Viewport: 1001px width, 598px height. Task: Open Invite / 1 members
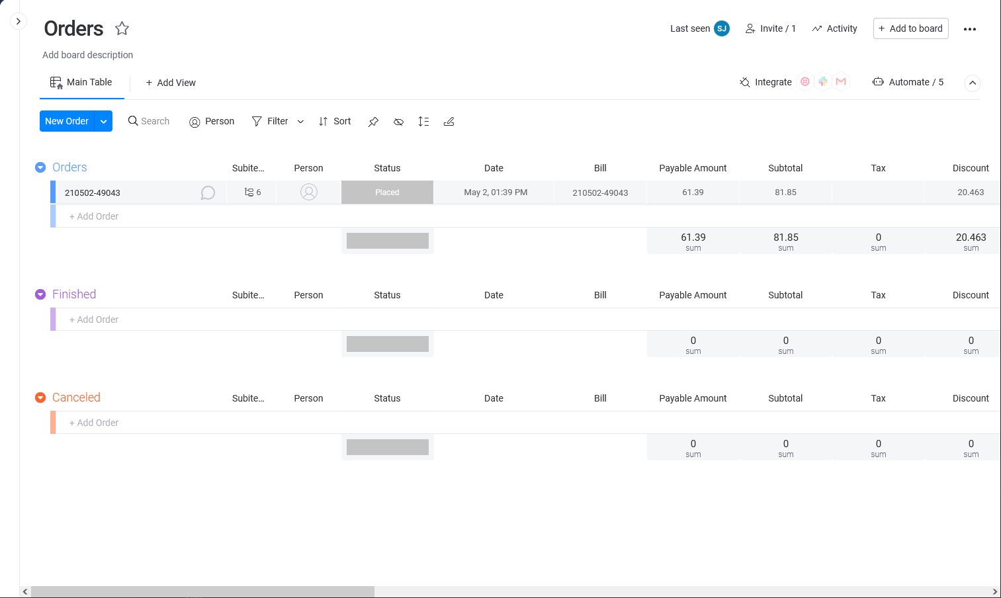pyautogui.click(x=771, y=28)
